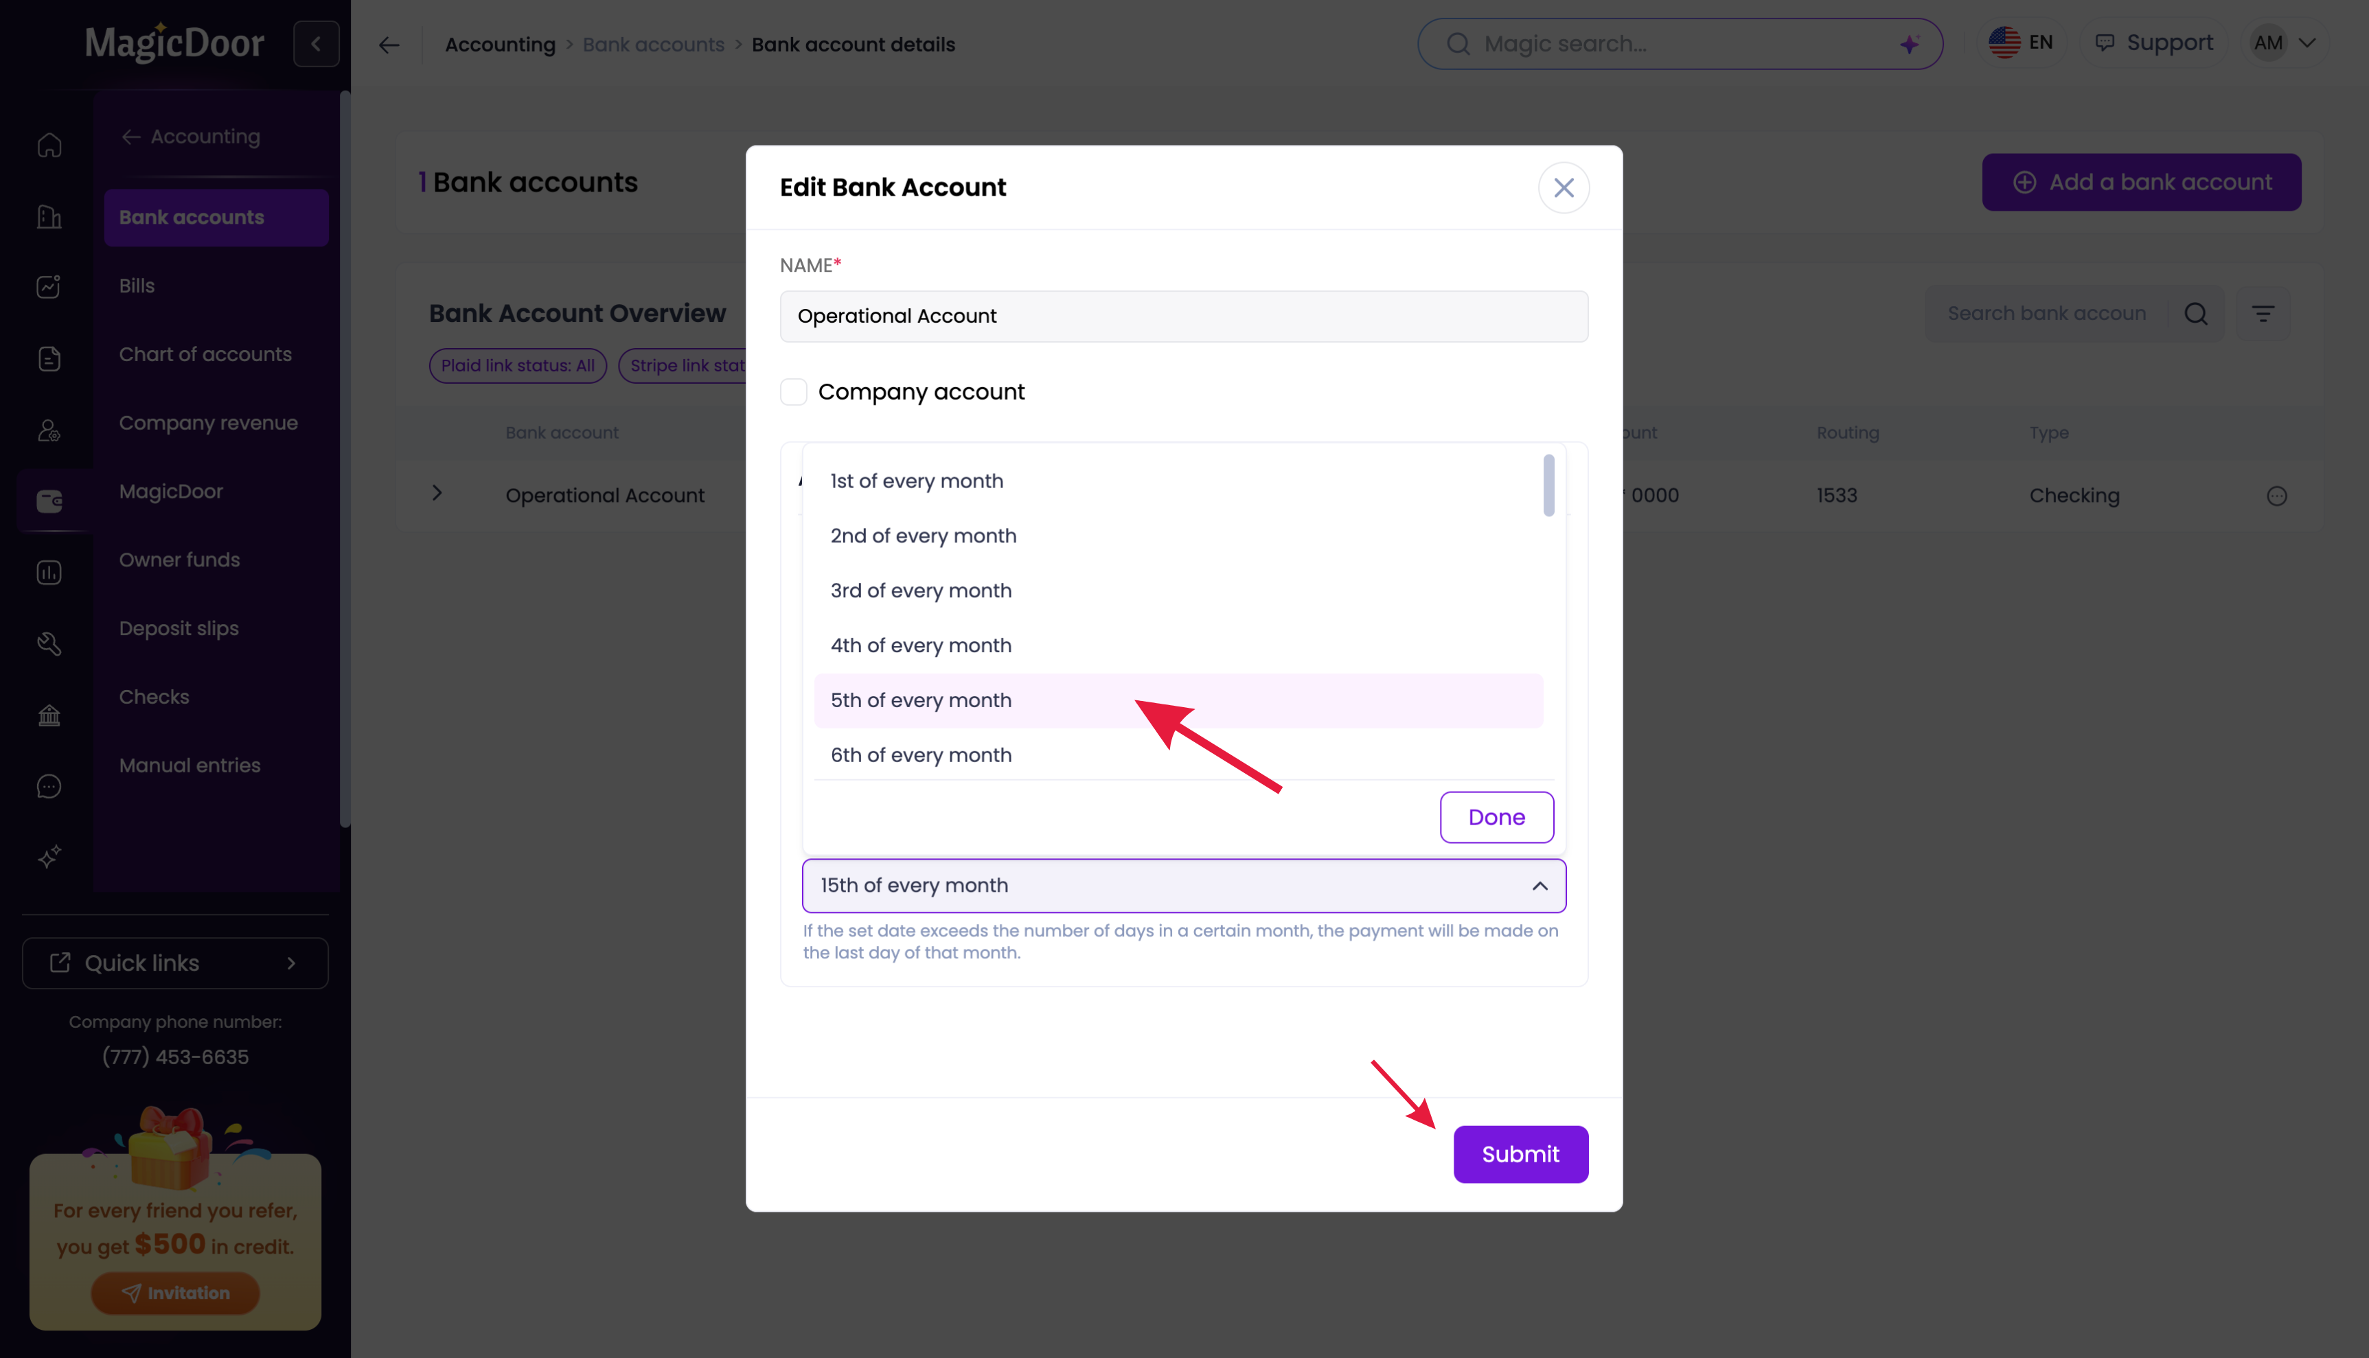
Task: Submit the Edit Bank Account form
Action: (1520, 1153)
